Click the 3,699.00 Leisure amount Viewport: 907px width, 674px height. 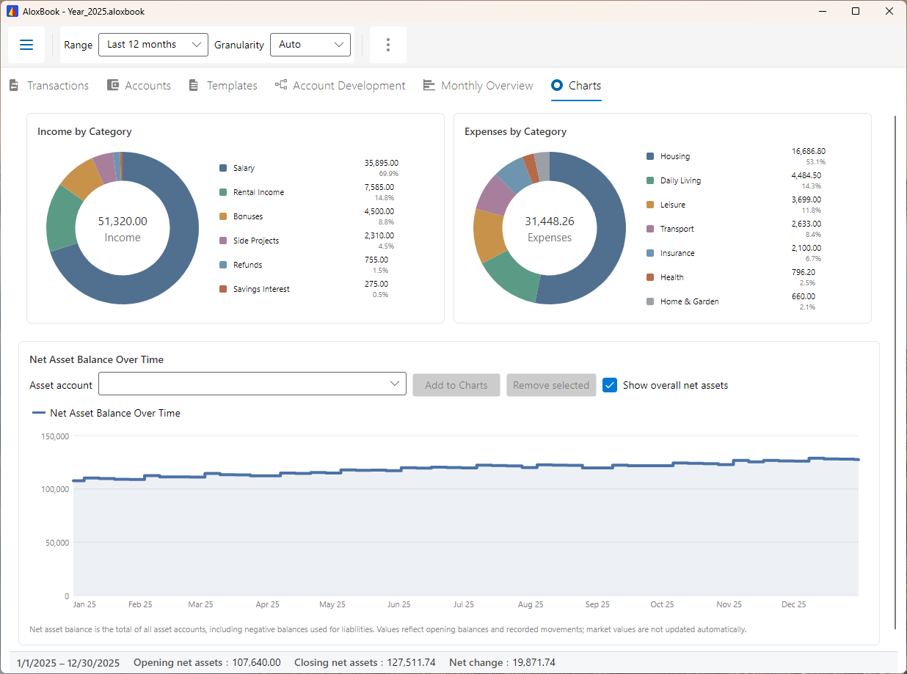pyautogui.click(x=806, y=199)
